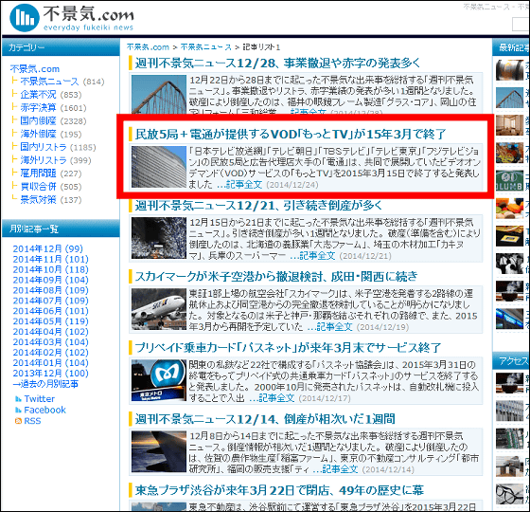The image size is (530, 512).
Task: Click 不景気.com link atop category list
Action: pos(35,68)
